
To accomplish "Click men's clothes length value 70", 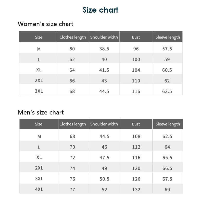I will click(x=72, y=147).
